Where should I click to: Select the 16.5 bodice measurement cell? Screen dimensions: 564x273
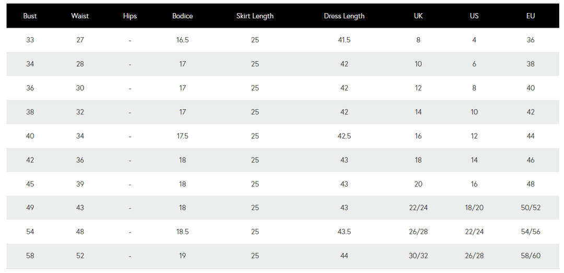(x=182, y=40)
